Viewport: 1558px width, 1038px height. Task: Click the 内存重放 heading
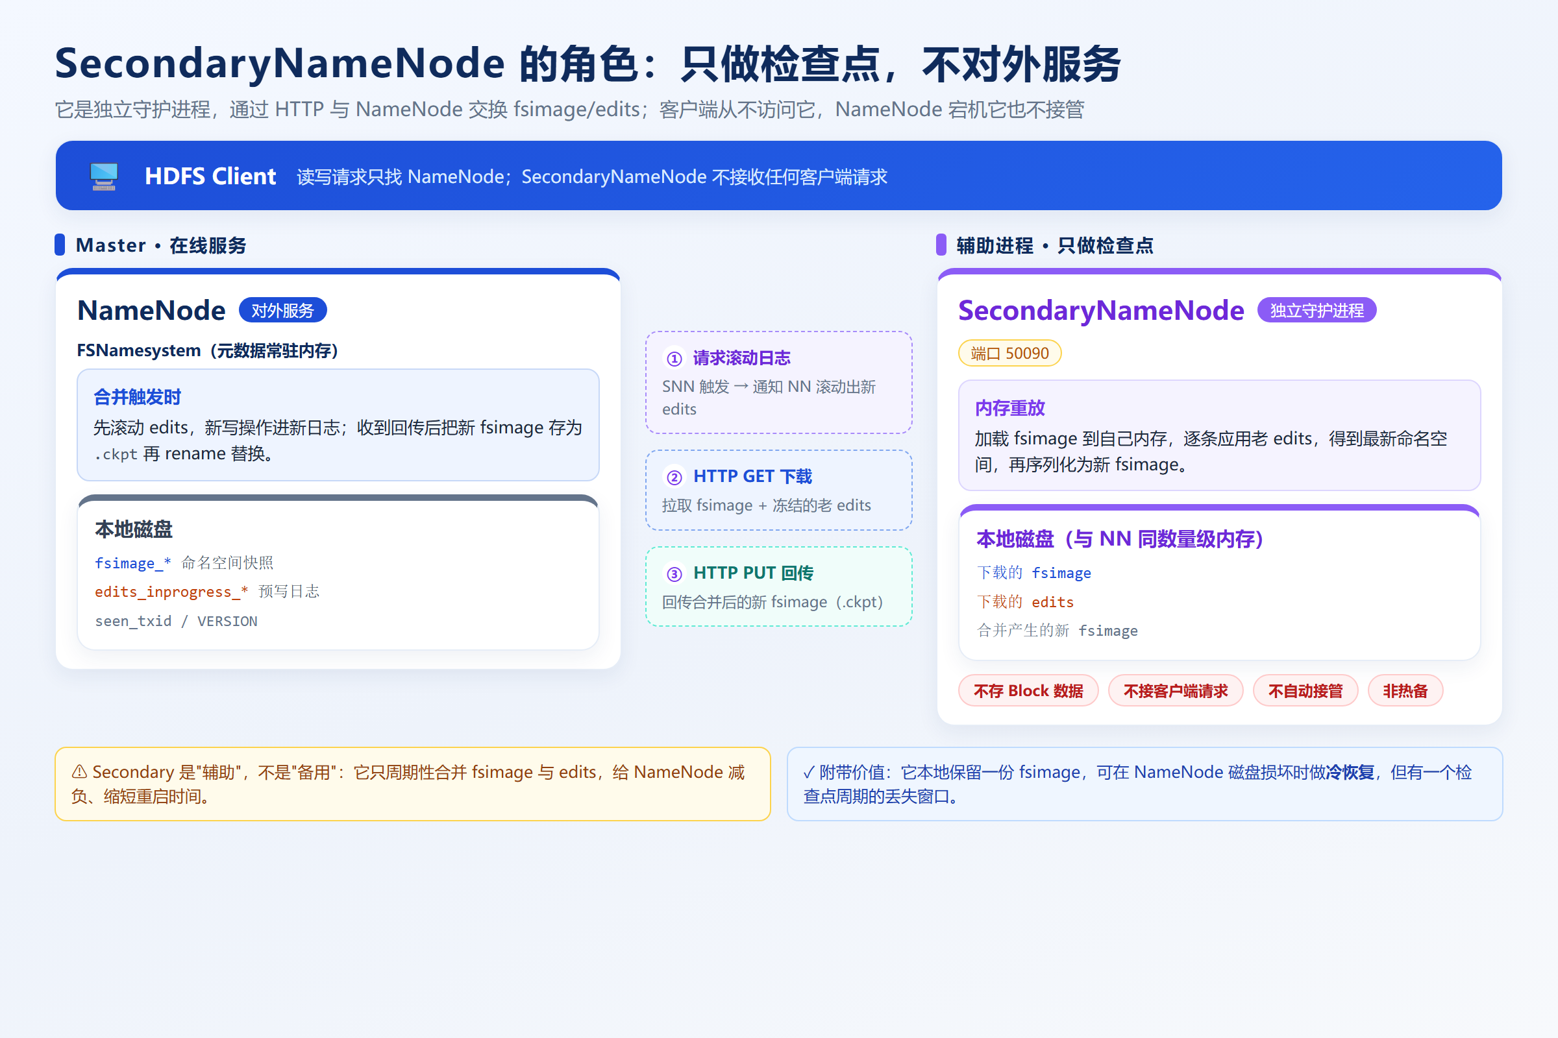pos(1009,409)
